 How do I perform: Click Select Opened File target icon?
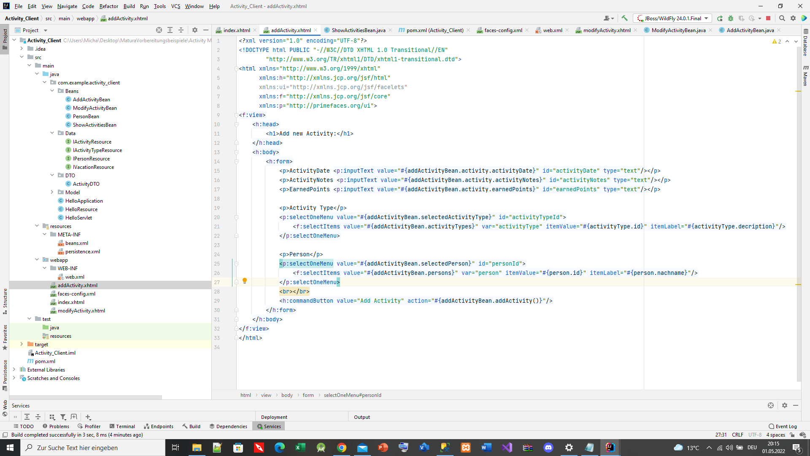[159, 30]
